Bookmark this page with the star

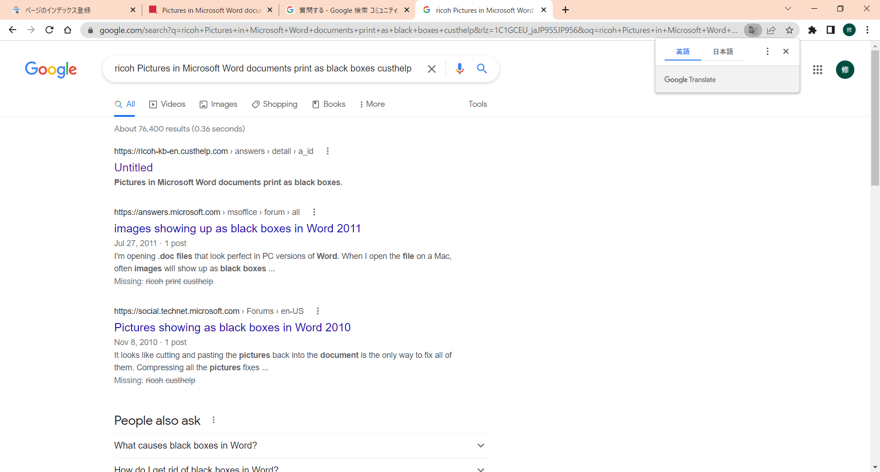coord(789,30)
